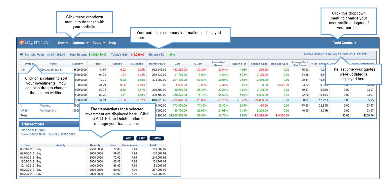The width and height of the screenshot is (383, 185).
Task: Click the price cell 91.71
Action: 102,75
